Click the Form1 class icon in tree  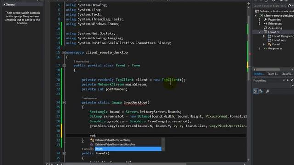[270, 44]
